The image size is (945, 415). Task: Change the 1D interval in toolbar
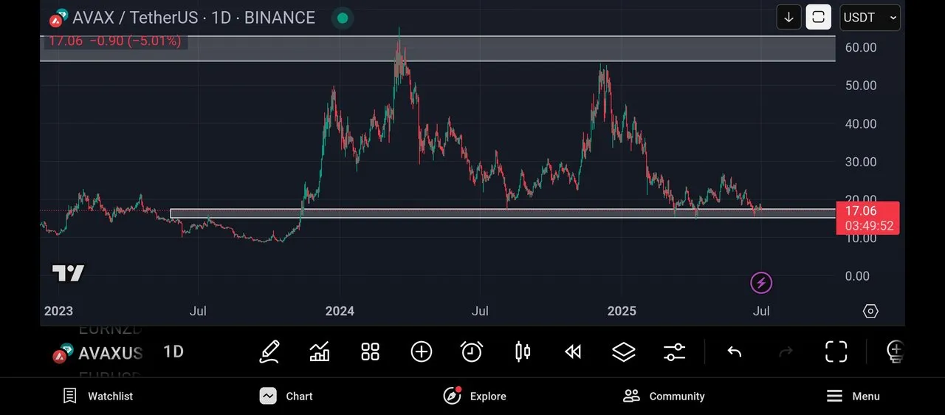(173, 351)
